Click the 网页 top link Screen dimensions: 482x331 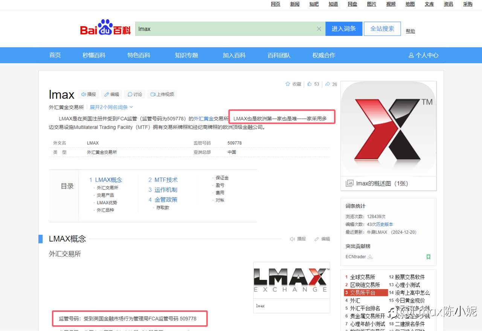click(x=276, y=4)
